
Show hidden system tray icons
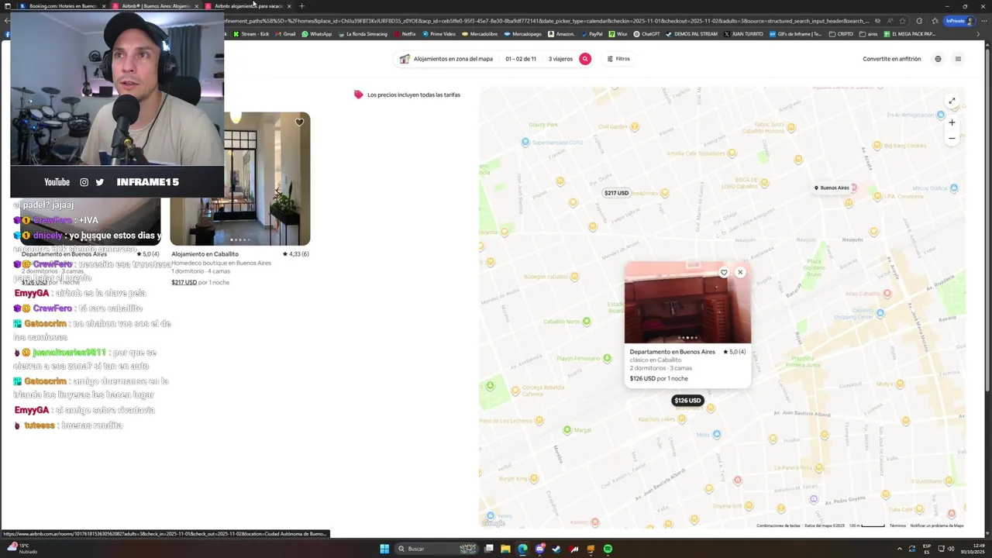coord(900,549)
